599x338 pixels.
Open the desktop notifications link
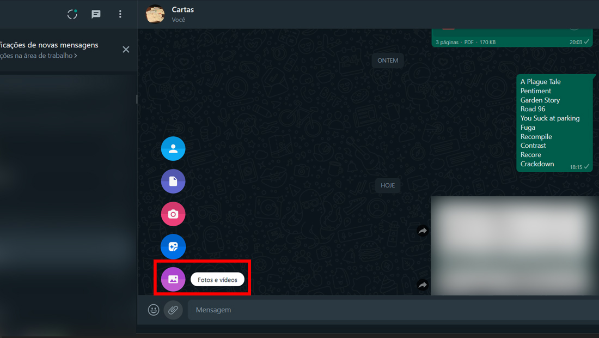click(x=38, y=56)
